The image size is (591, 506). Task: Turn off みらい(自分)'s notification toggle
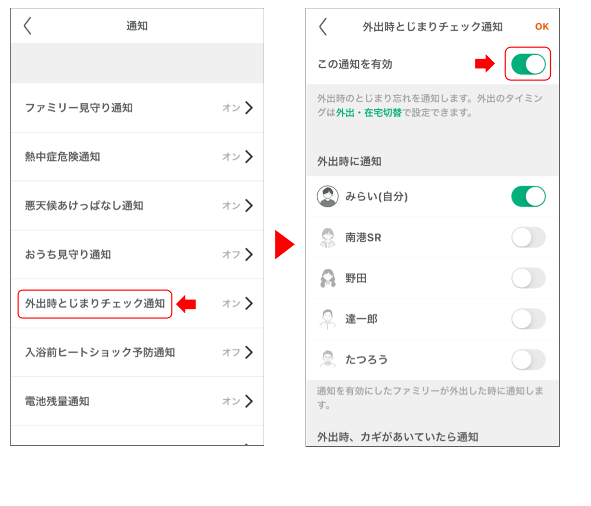coord(527,196)
